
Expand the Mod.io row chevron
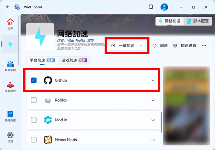153,120
